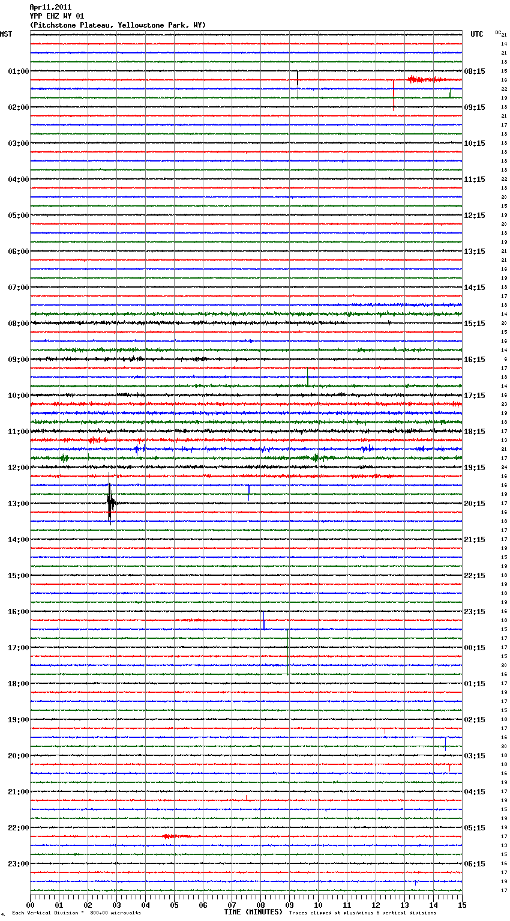Click the Each Vertical Division scale note
This screenshot has height=921, width=510.
76,913
